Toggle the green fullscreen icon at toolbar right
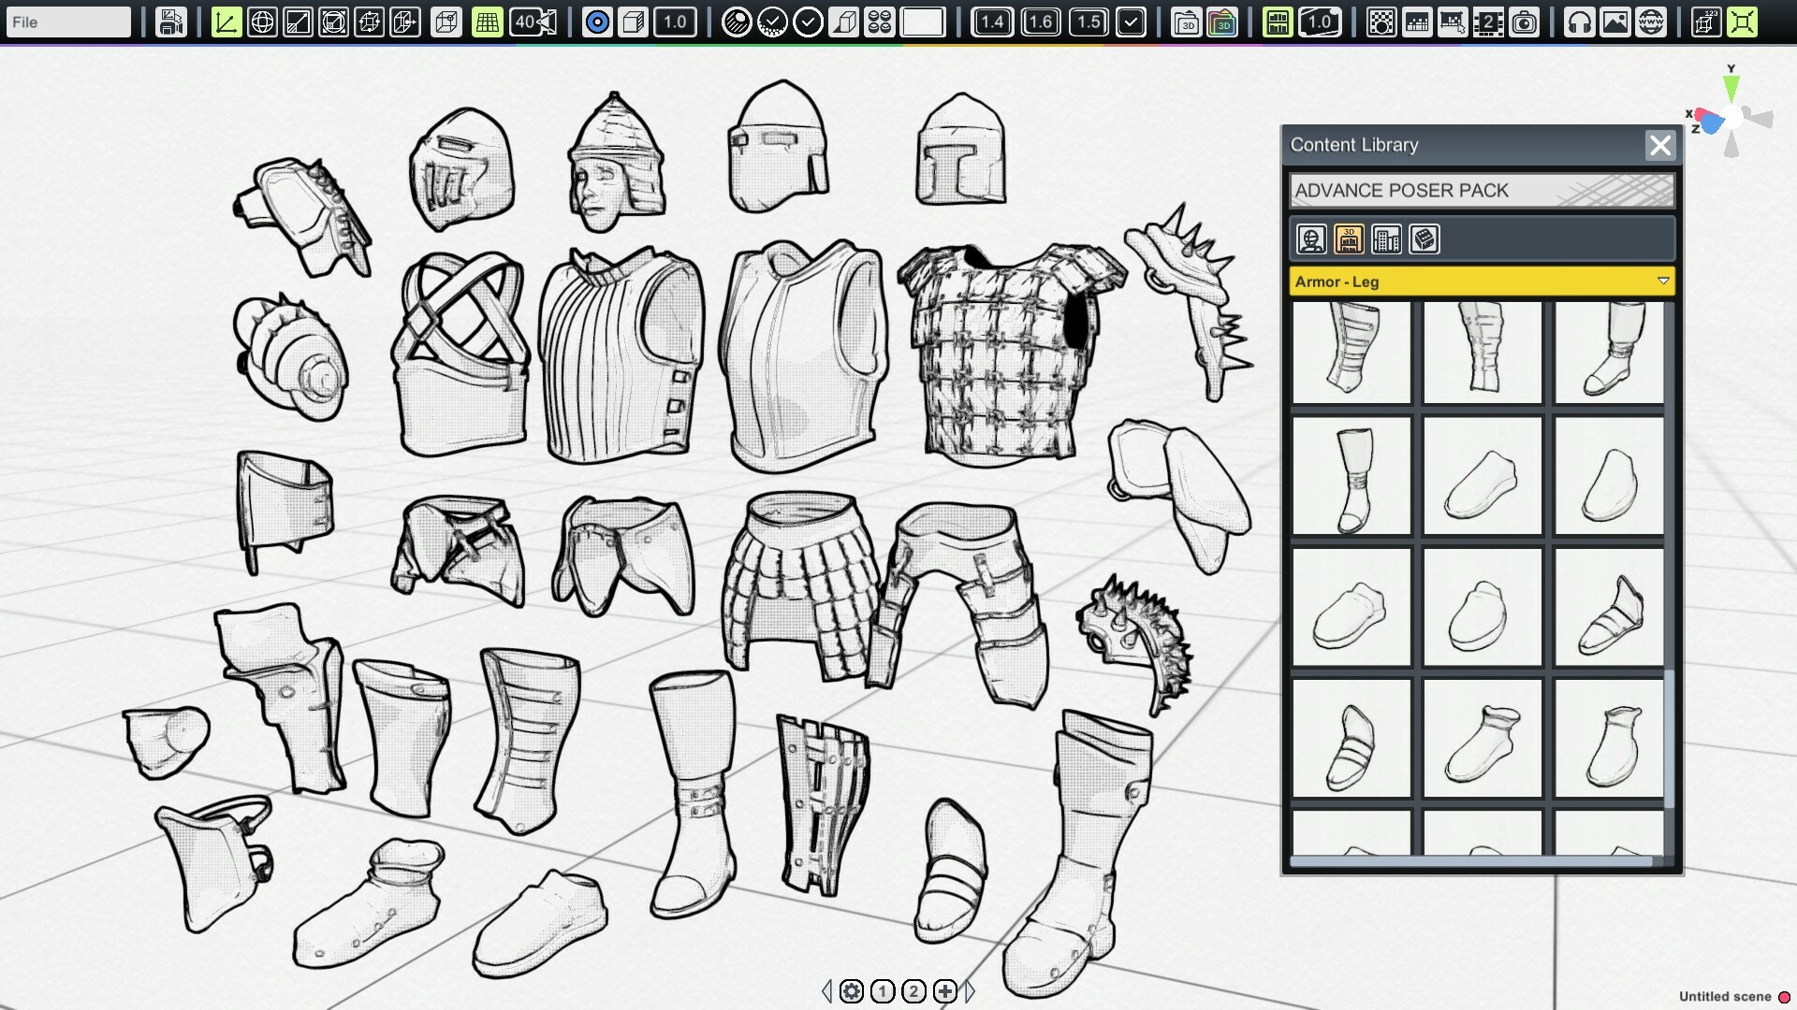Image resolution: width=1797 pixels, height=1010 pixels. click(1742, 22)
